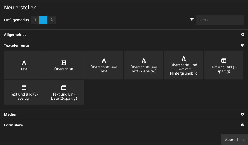The width and height of the screenshot is (248, 145).
Task: Open the Formulare section header
Action: (x=13, y=125)
